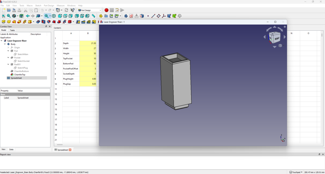Click the red macro record button
The image size is (325, 174).
coord(107,10)
